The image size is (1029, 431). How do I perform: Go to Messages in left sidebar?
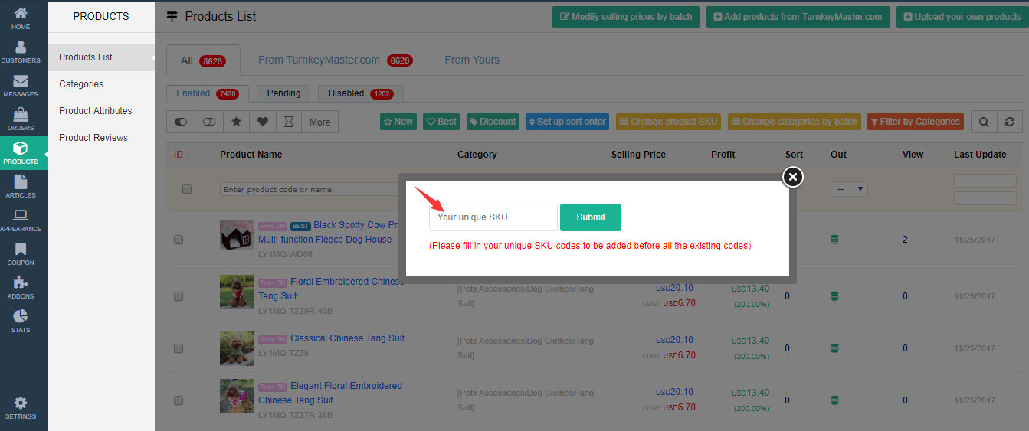click(x=21, y=86)
